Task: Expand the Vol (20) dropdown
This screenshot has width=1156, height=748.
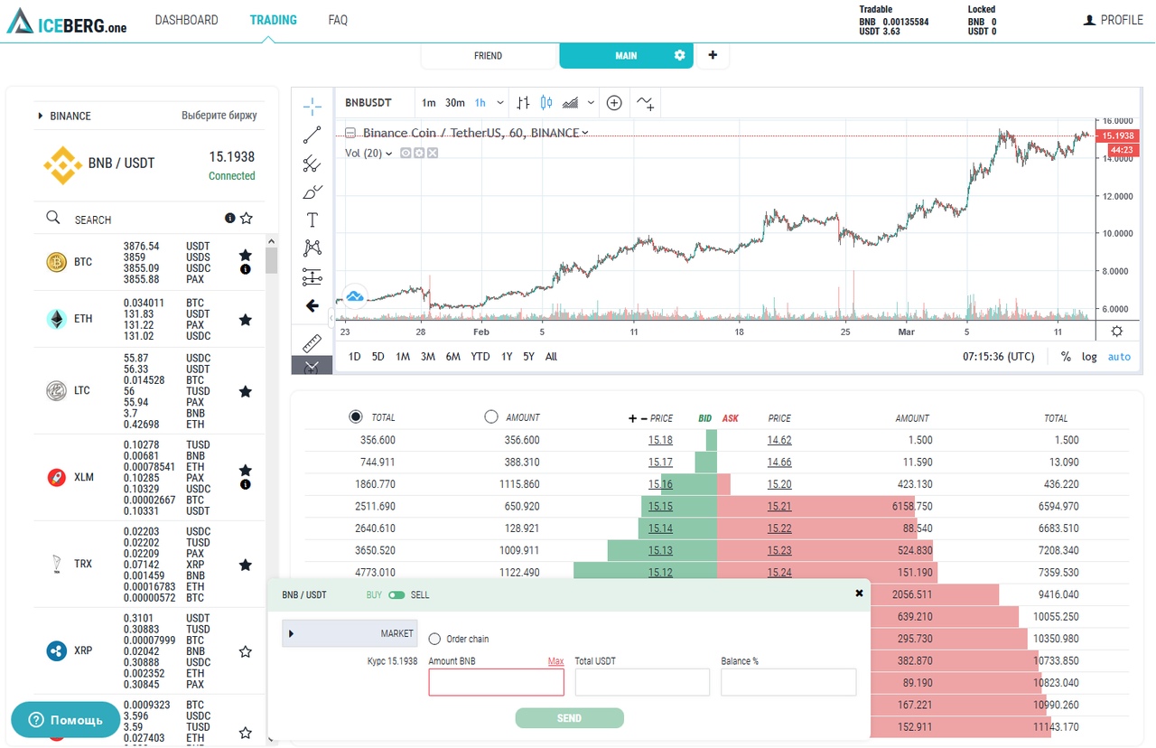Action: point(389,154)
